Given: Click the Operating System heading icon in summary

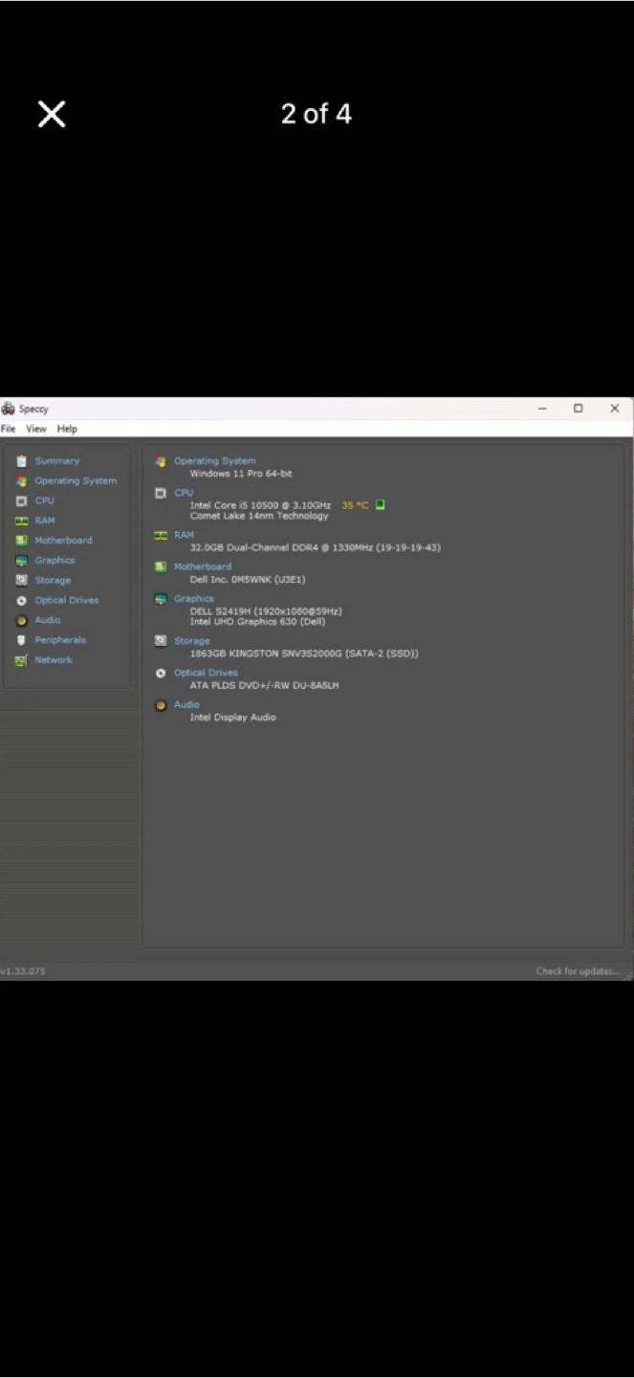Looking at the screenshot, I should click(161, 461).
